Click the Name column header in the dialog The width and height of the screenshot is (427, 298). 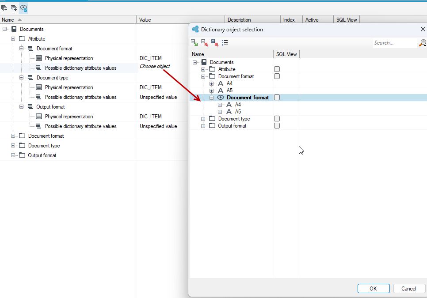coord(232,54)
